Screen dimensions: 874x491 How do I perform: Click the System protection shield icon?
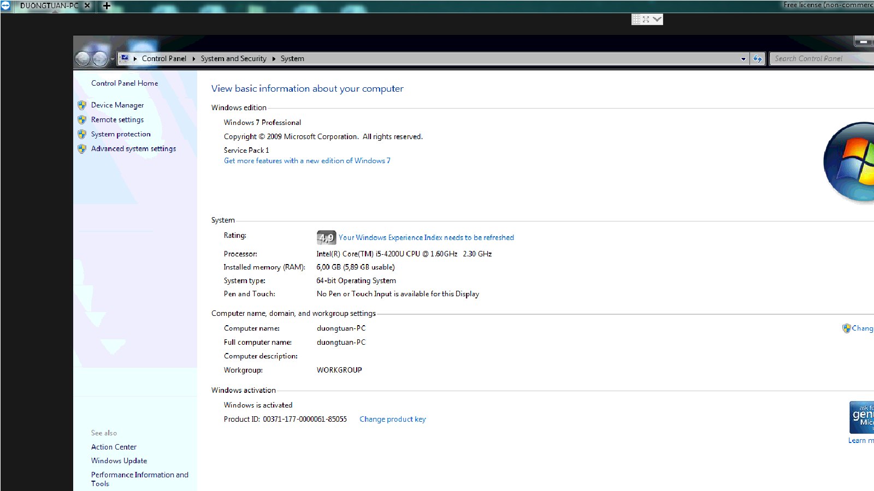point(82,134)
